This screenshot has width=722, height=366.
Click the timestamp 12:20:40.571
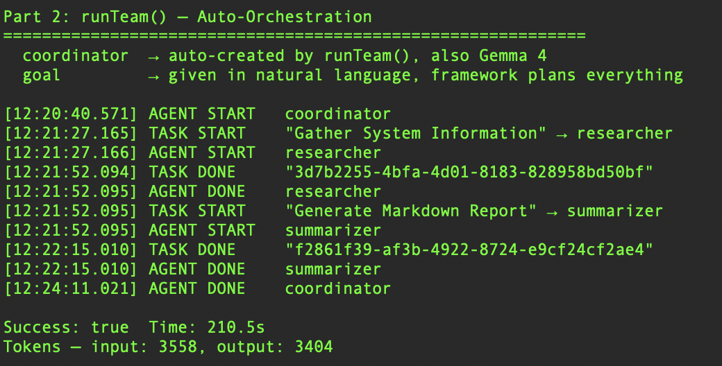coord(71,114)
